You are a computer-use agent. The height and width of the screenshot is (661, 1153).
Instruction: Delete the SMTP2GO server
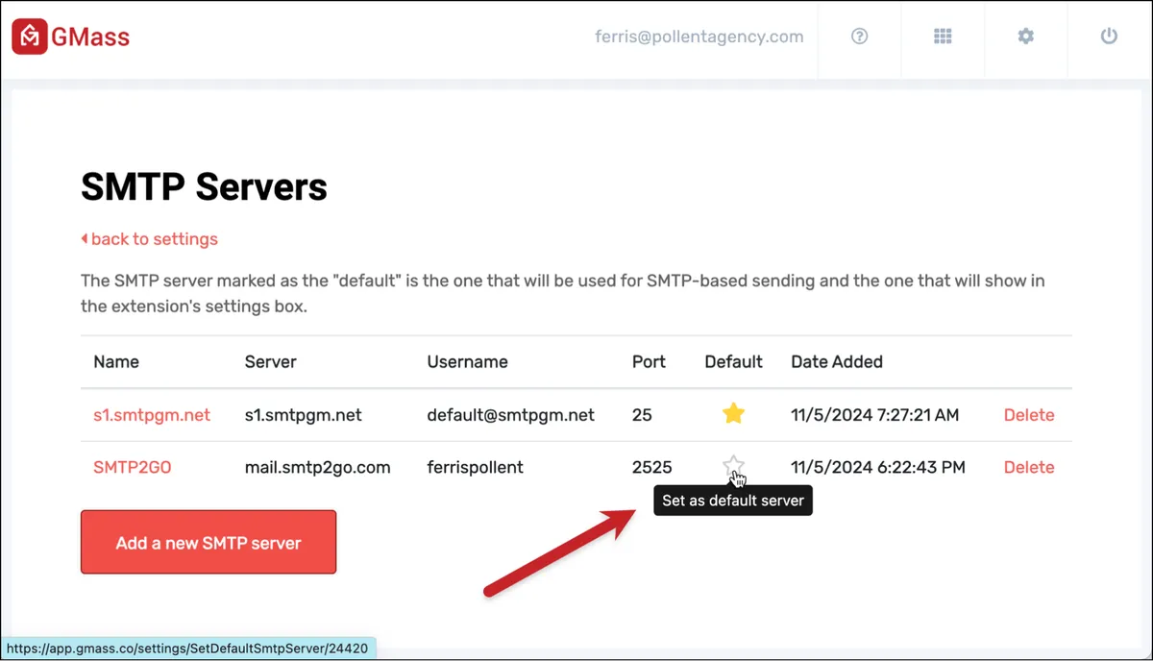pyautogui.click(x=1029, y=467)
